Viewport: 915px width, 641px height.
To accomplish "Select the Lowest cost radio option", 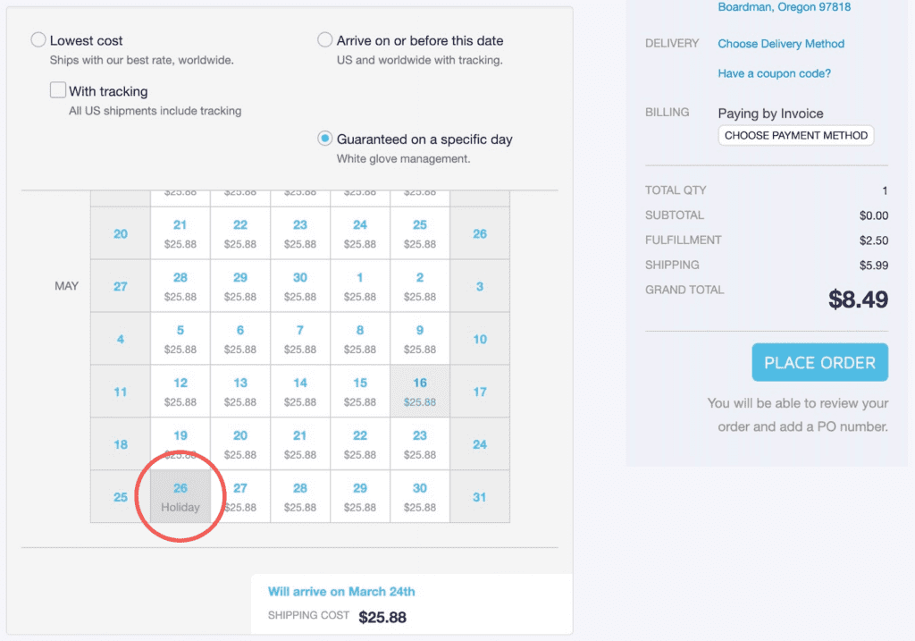I will coord(38,40).
